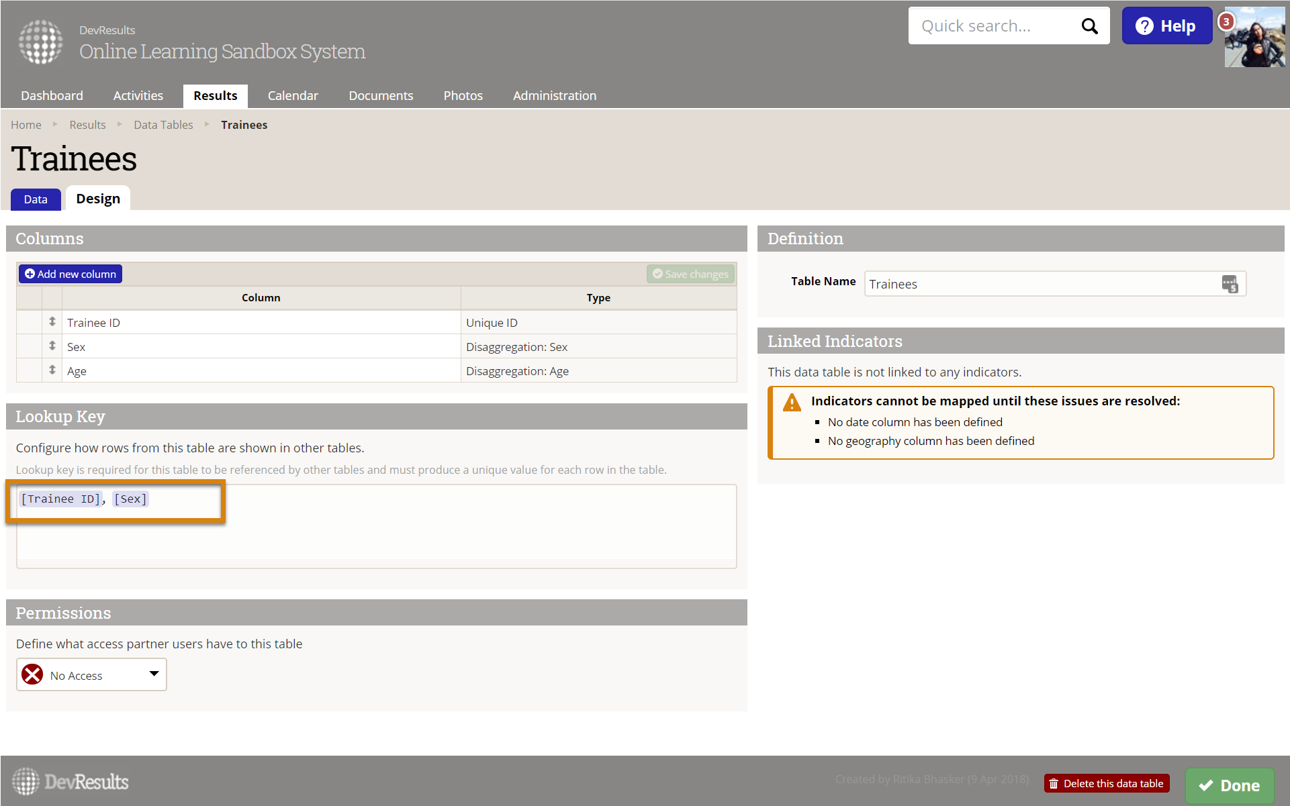Click the notification badge showing 3
This screenshot has width=1290, height=806.
[x=1226, y=21]
